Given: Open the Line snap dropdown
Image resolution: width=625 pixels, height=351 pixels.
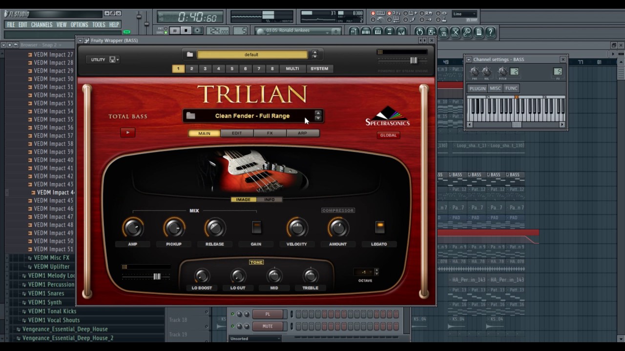Looking at the screenshot, I should coord(464,14).
